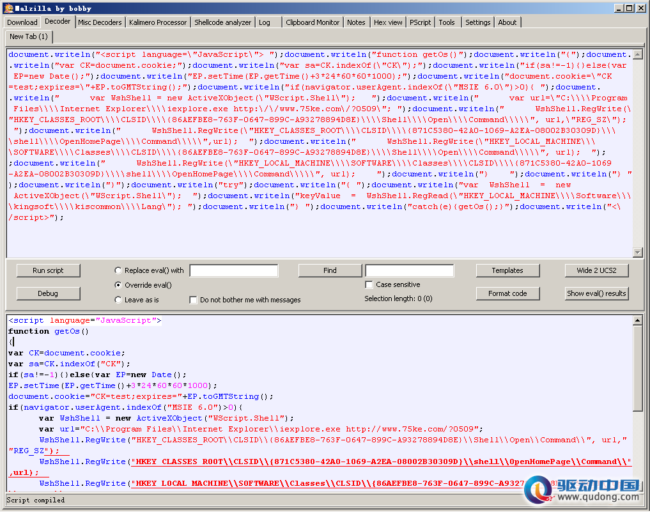
Task: Click the '/script>");' line in script pane
Action: [36, 217]
